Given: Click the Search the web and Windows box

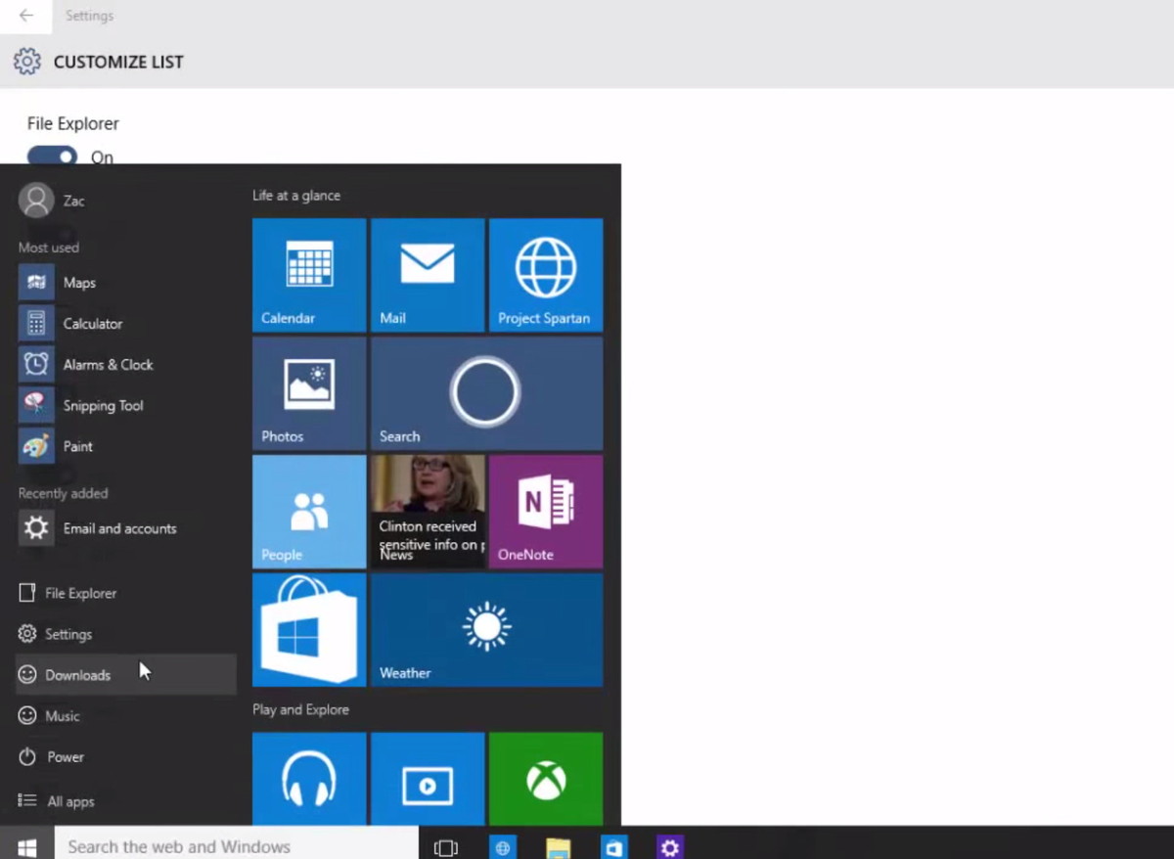Looking at the screenshot, I should pos(235,846).
